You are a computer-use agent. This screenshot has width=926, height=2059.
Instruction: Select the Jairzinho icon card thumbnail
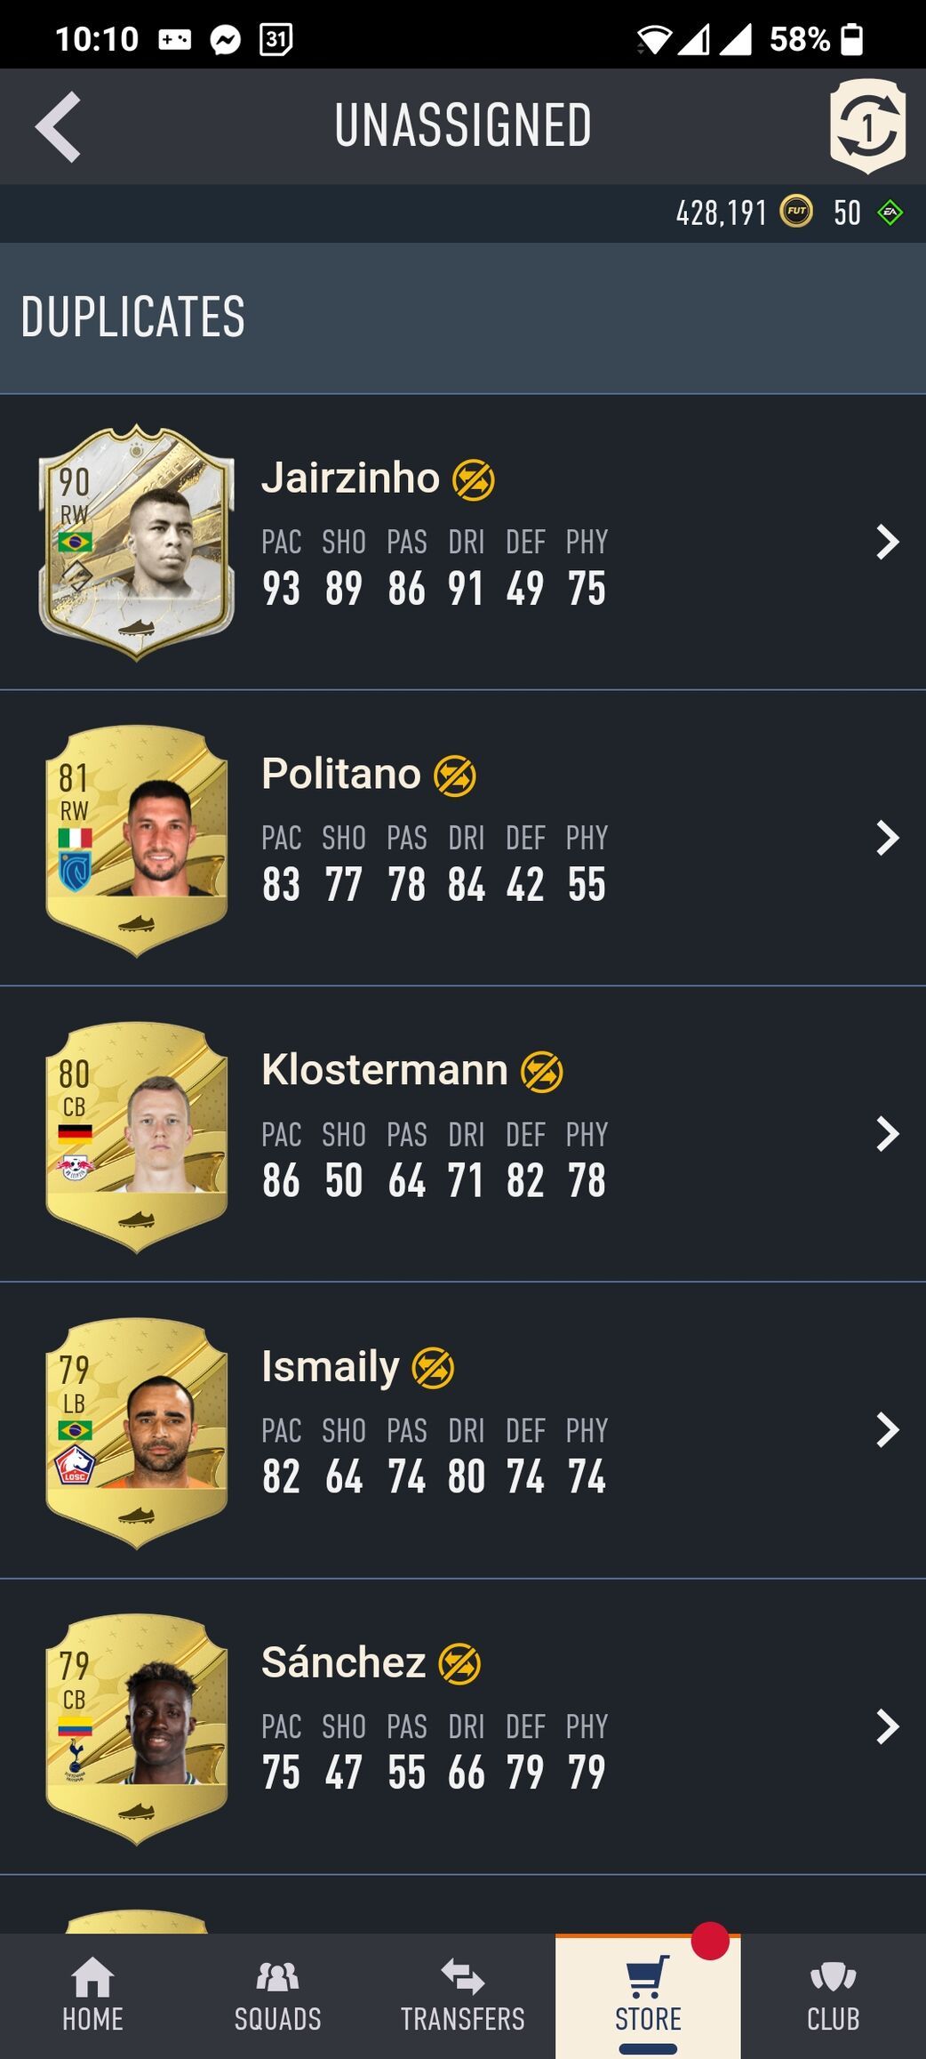(136, 543)
